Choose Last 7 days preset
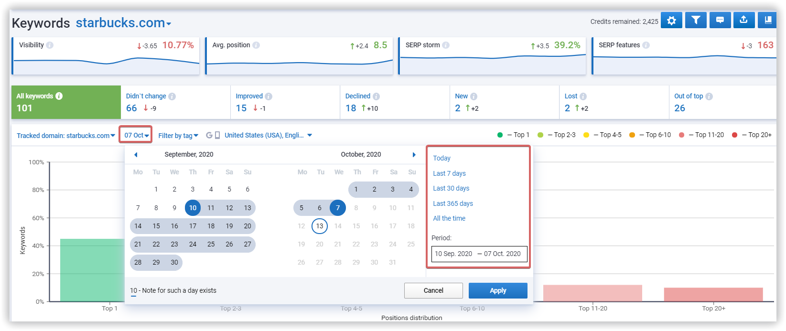This screenshot has height=331, width=786. (x=449, y=173)
